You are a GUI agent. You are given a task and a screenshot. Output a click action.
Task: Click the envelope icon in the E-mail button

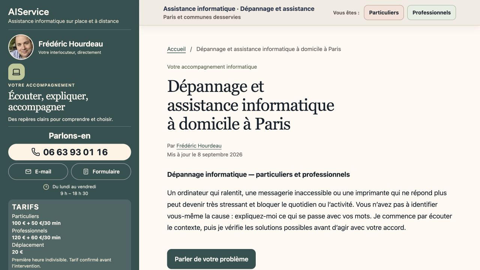click(x=28, y=171)
